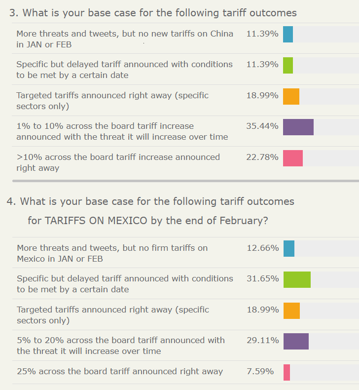
Task: Click the 35.44% percentage value
Action: pyautogui.click(x=262, y=126)
